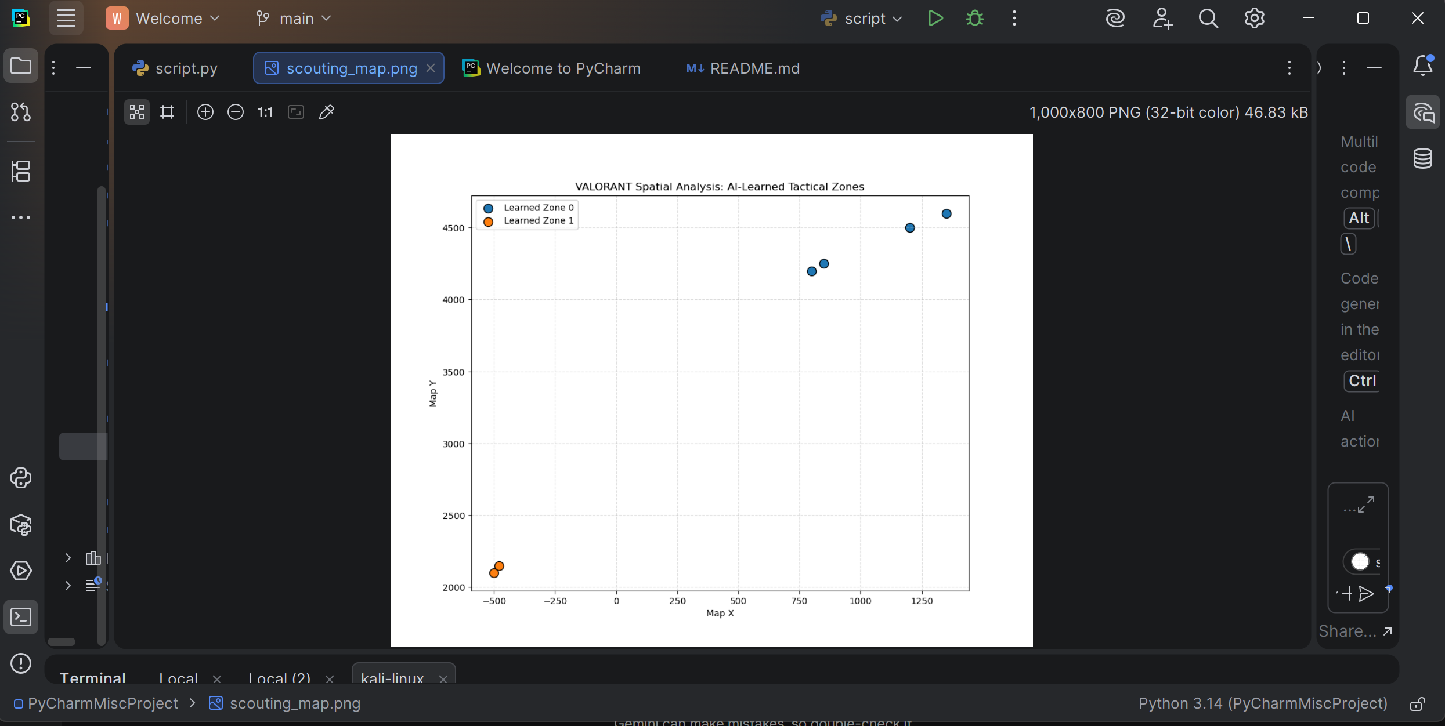1445x726 pixels.
Task: Zoom out of the image
Action: (x=236, y=112)
